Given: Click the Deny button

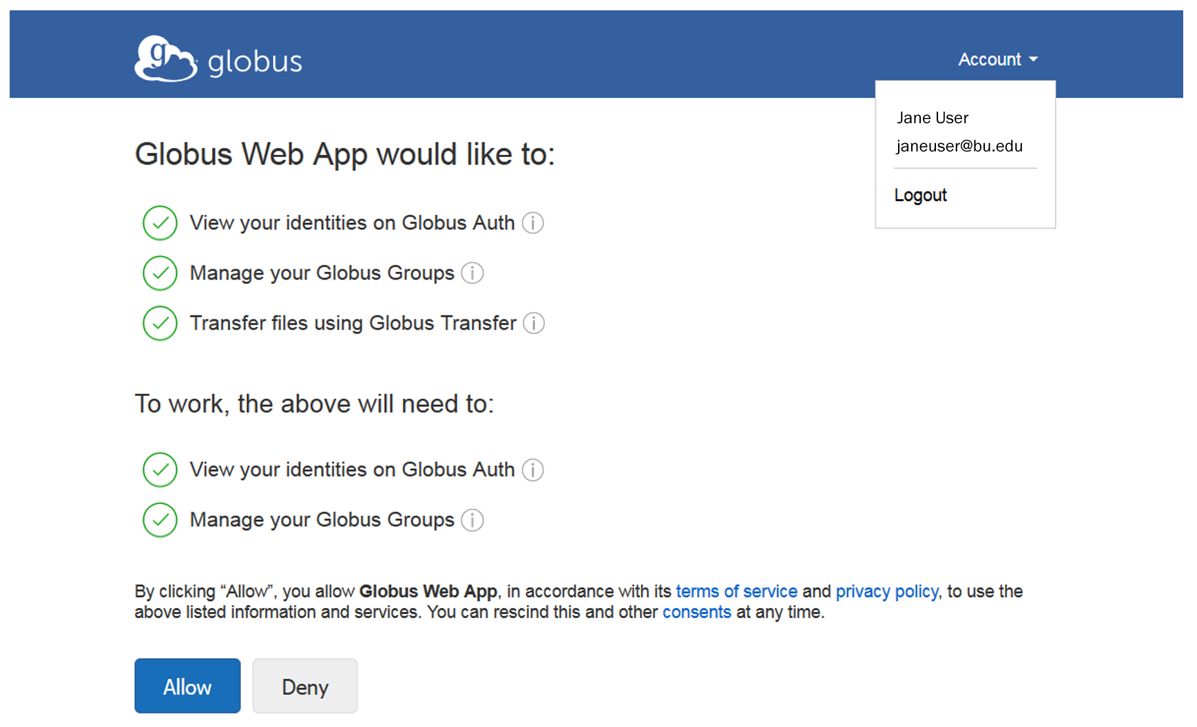Looking at the screenshot, I should click(x=305, y=686).
